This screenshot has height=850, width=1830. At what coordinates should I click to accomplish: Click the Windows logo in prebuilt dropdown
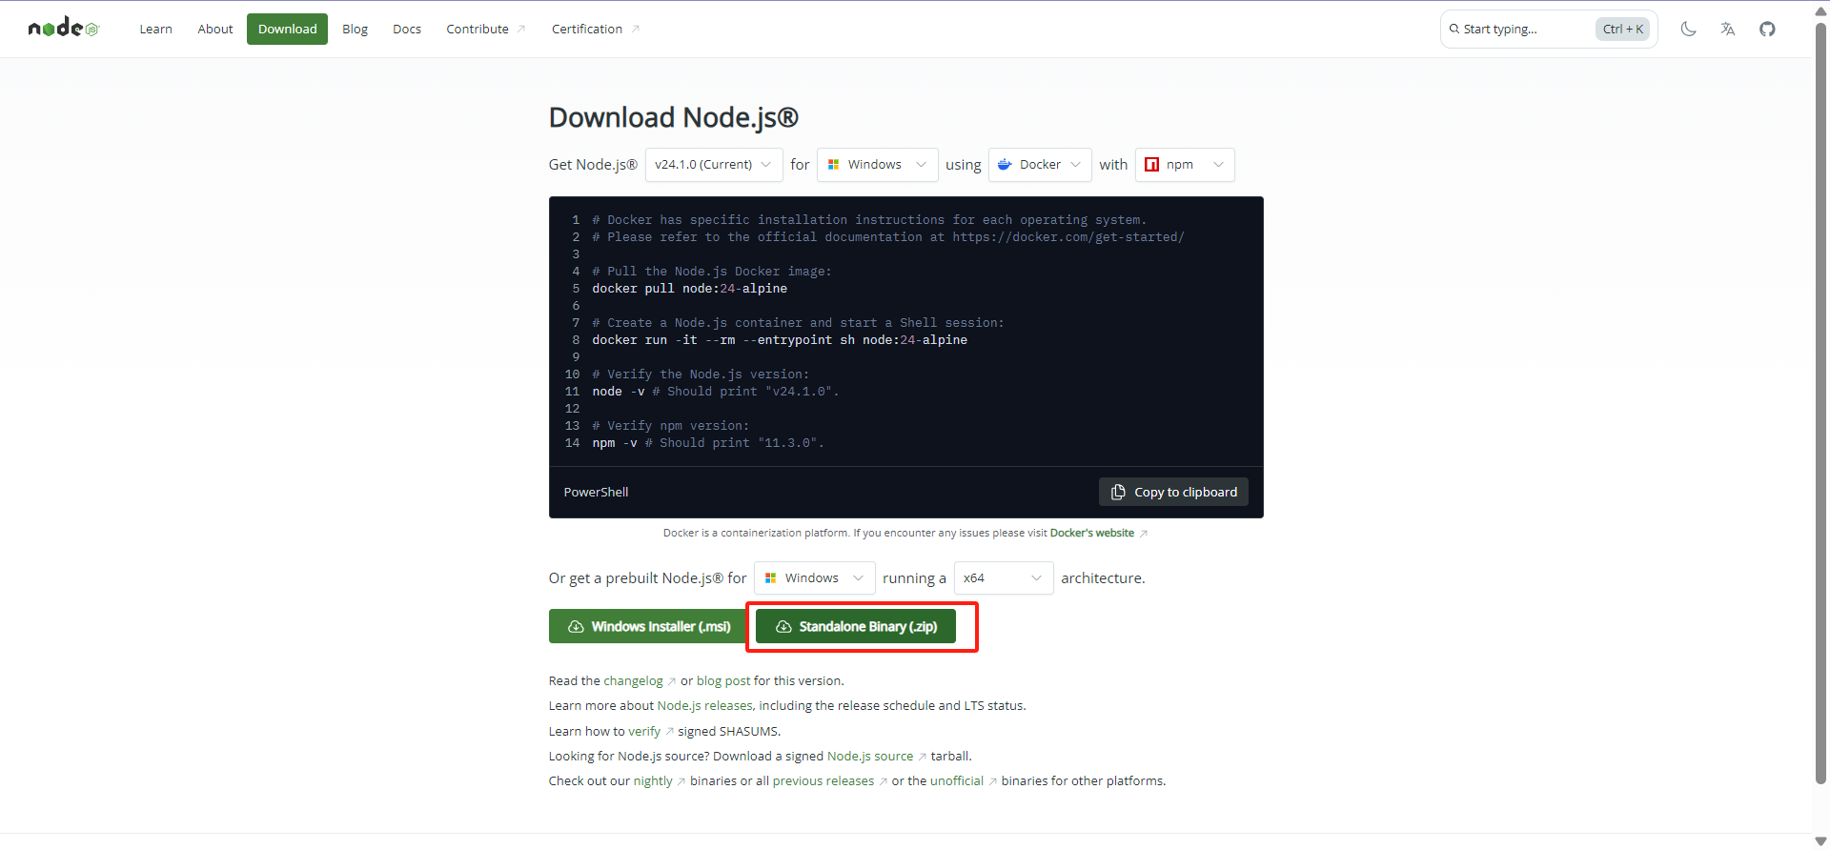coord(770,577)
